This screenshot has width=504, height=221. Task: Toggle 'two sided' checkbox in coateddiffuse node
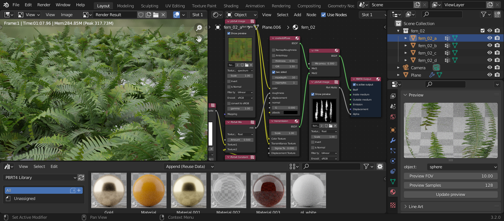pos(274,72)
